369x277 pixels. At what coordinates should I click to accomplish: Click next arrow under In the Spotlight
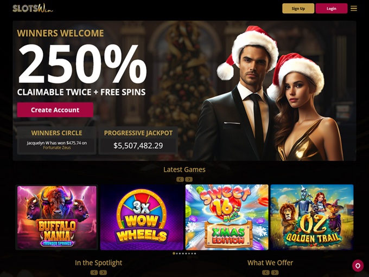click(103, 273)
